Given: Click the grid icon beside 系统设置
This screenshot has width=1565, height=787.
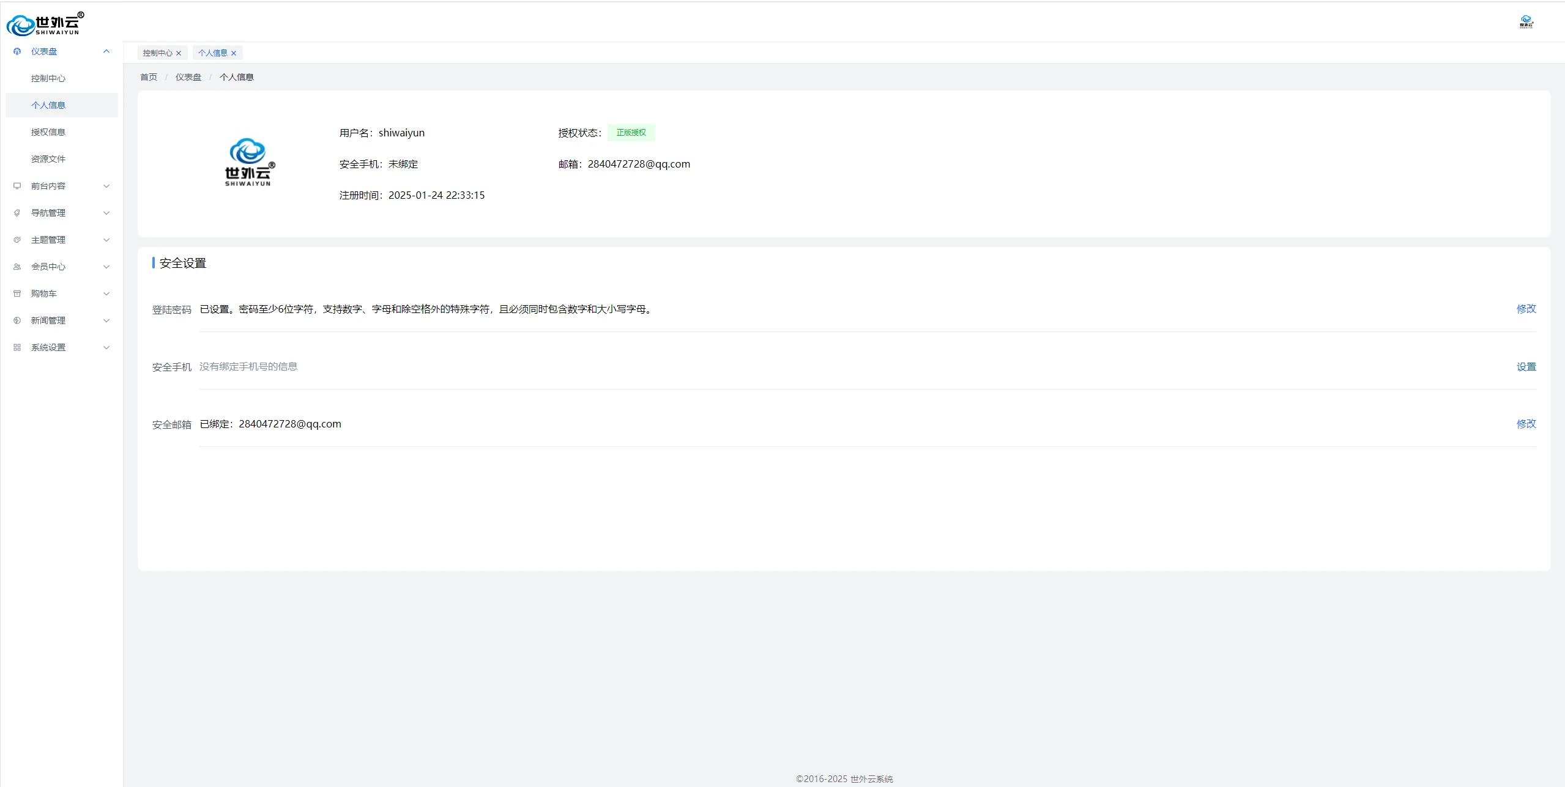Looking at the screenshot, I should point(17,347).
